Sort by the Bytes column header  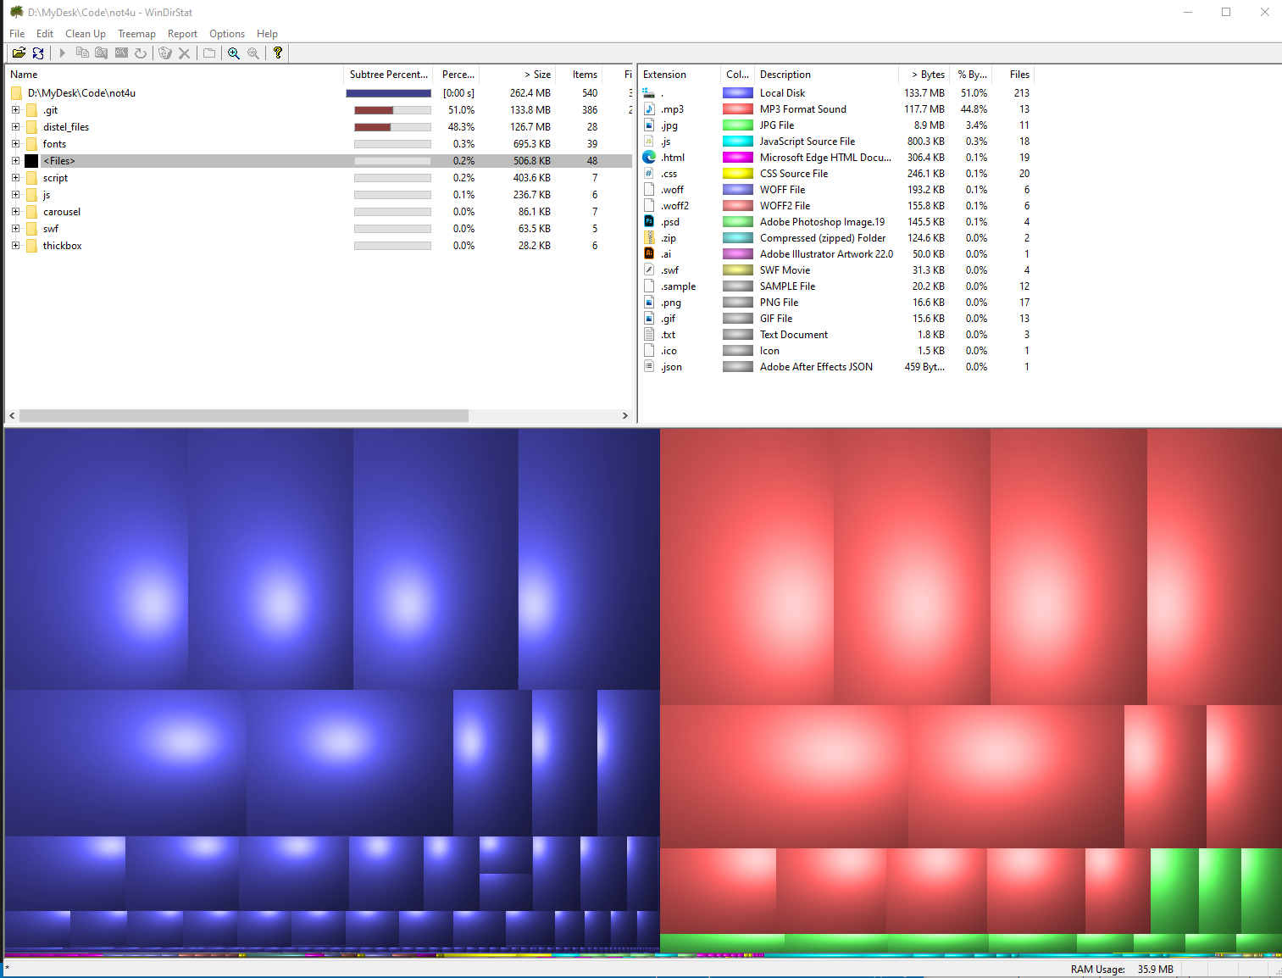[x=927, y=75]
